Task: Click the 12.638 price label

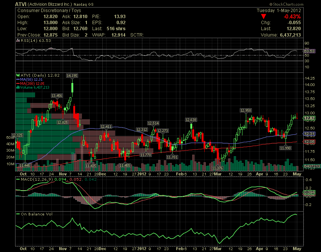Action: [191, 120]
